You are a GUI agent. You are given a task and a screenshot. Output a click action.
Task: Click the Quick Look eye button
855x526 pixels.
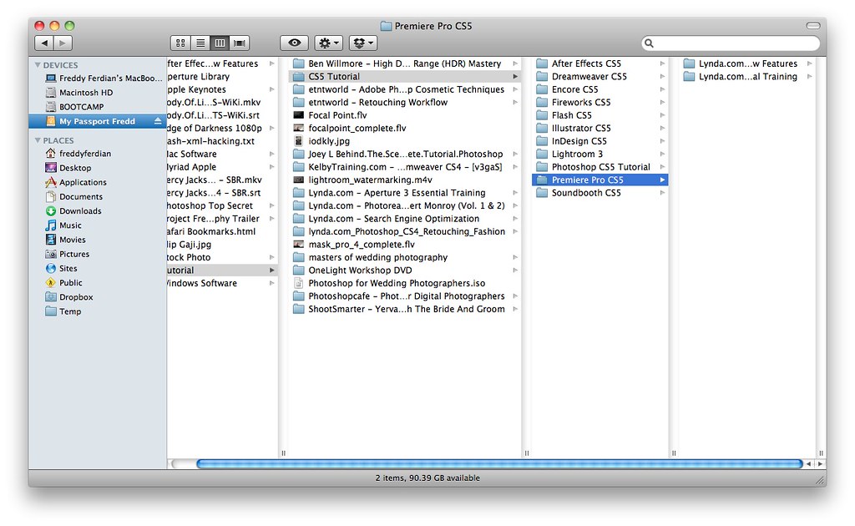[295, 43]
